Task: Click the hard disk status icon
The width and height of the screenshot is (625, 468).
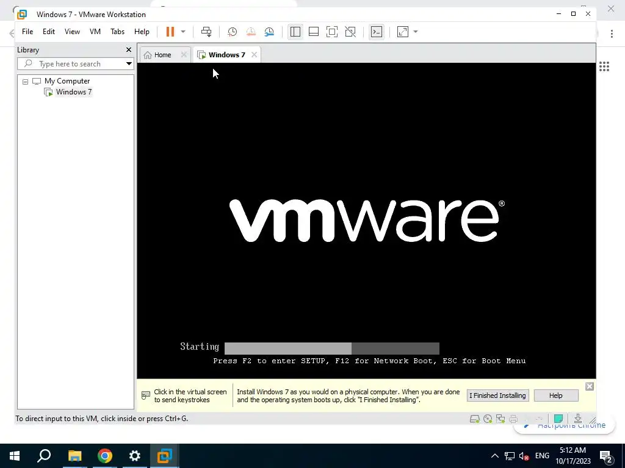Action: pos(474,419)
